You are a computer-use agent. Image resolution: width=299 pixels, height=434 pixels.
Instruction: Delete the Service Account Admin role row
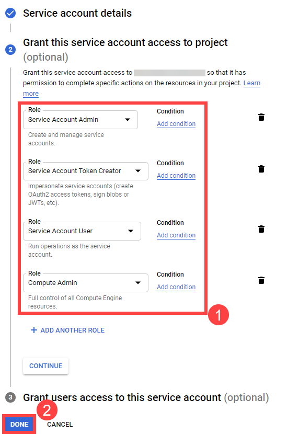click(x=261, y=117)
